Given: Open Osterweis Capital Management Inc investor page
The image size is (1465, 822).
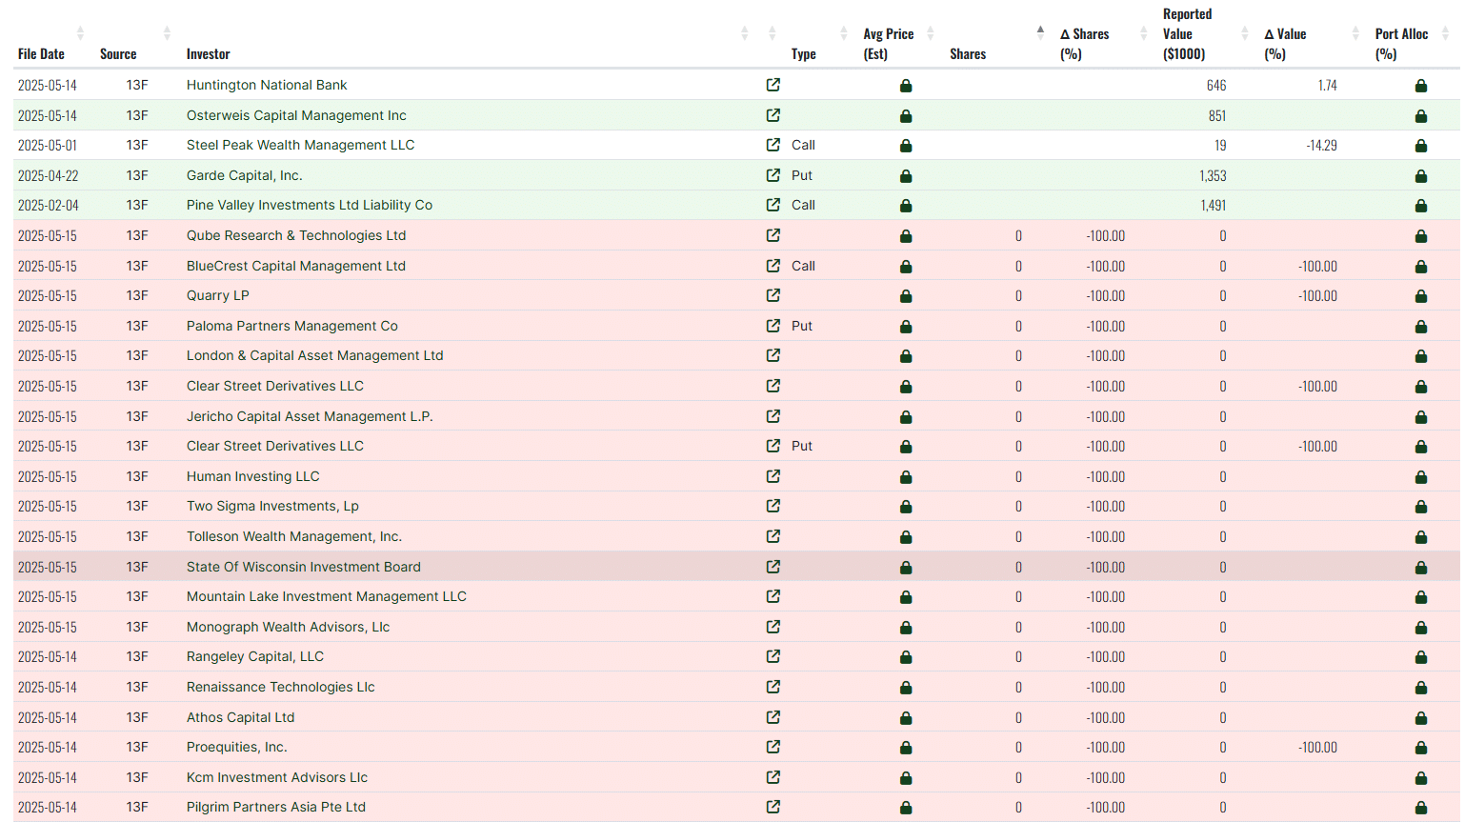Looking at the screenshot, I should pos(296,115).
